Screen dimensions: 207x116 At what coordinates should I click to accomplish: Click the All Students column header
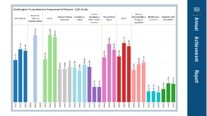20,18
